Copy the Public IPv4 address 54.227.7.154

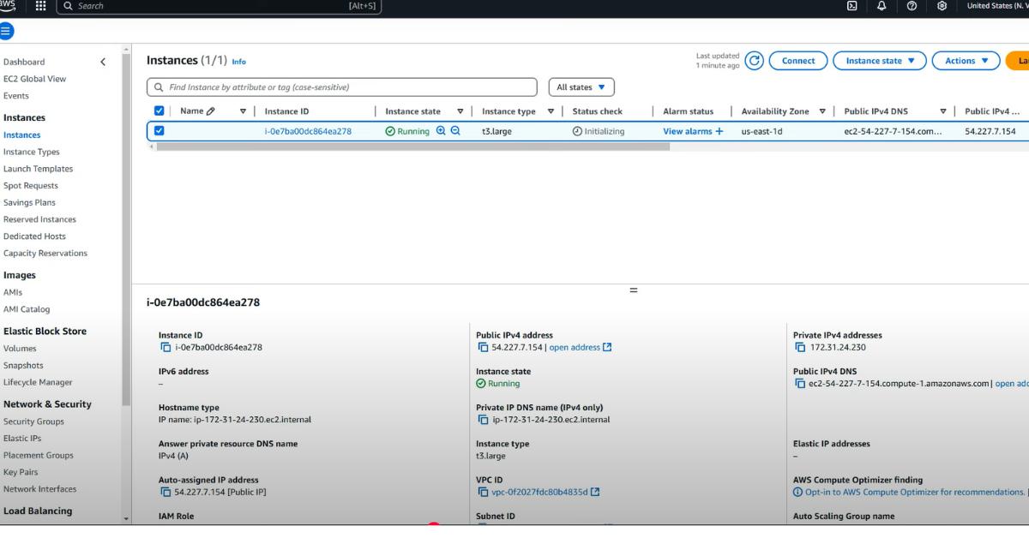483,347
